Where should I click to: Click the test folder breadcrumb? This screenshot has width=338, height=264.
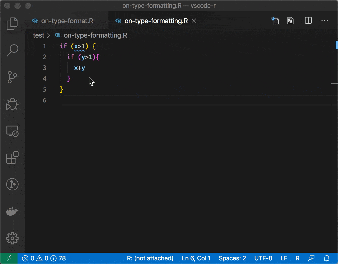[x=39, y=35]
